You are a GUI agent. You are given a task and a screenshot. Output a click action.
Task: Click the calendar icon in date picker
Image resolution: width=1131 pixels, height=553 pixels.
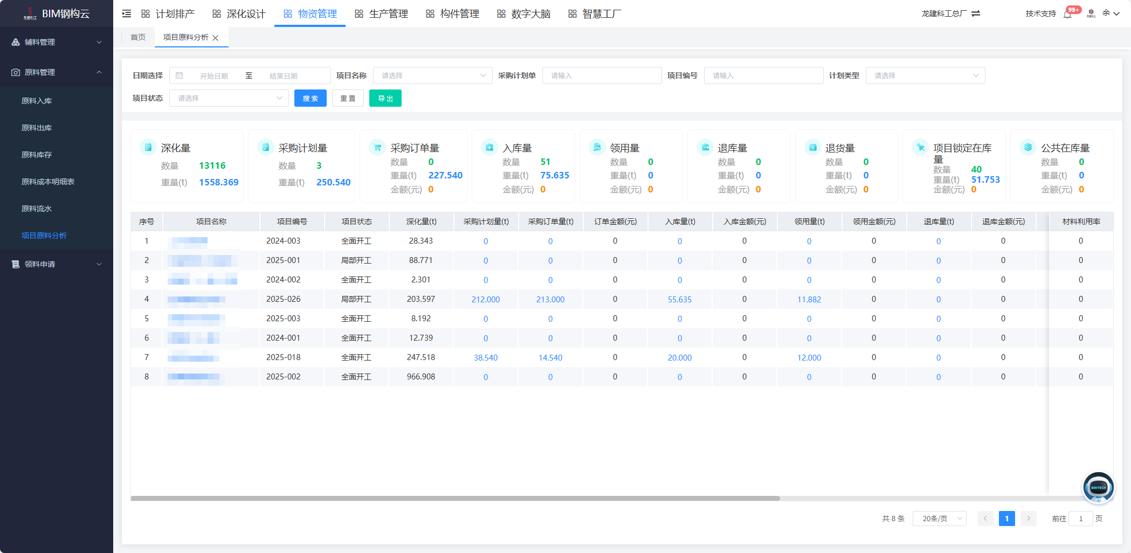pos(180,75)
